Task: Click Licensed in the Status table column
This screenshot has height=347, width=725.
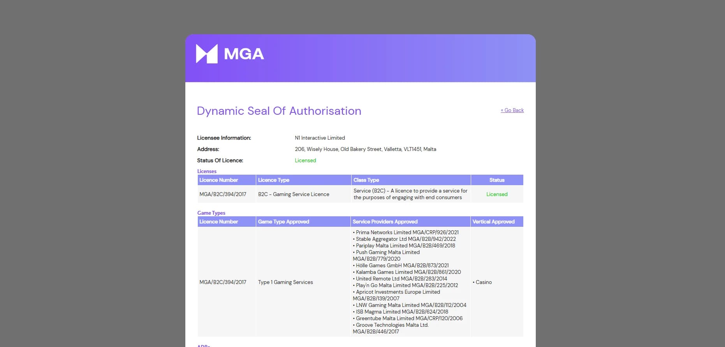Action: point(497,194)
